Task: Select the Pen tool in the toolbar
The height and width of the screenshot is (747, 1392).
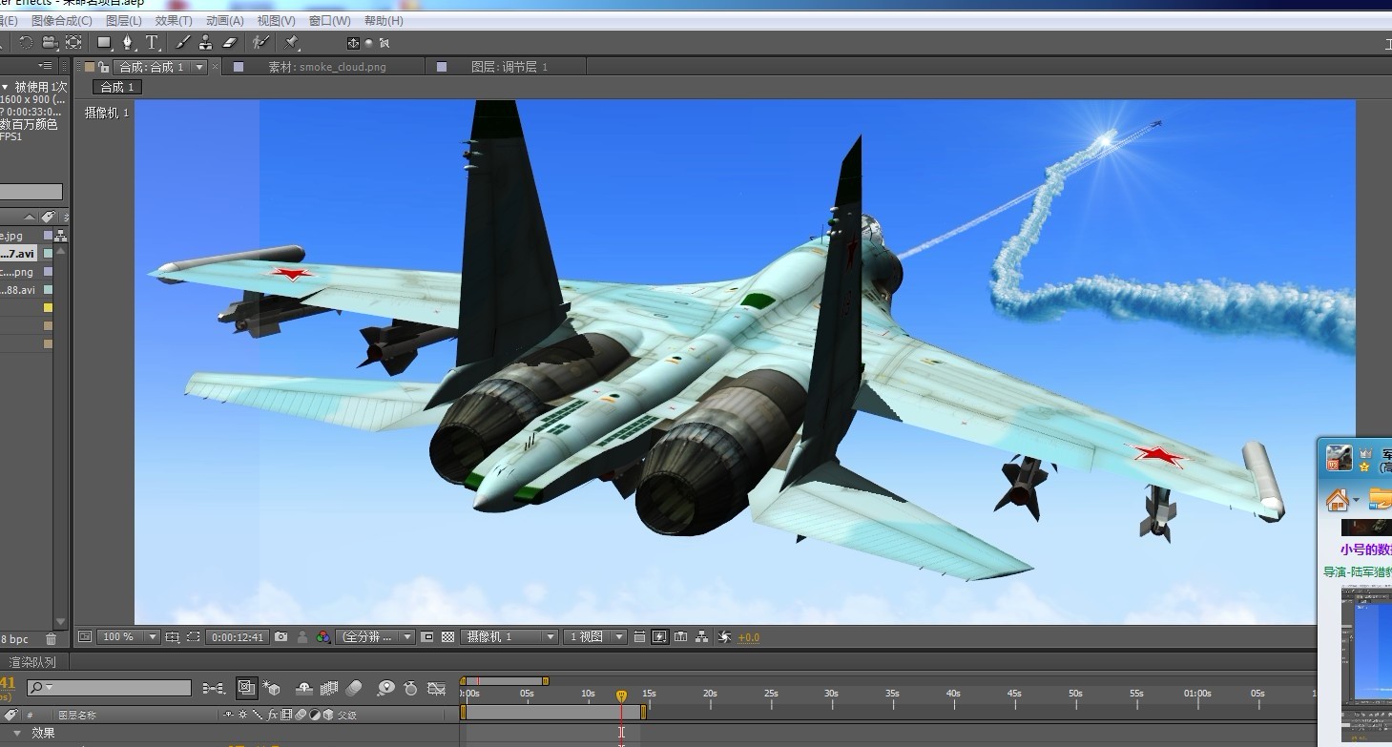Action: tap(127, 43)
